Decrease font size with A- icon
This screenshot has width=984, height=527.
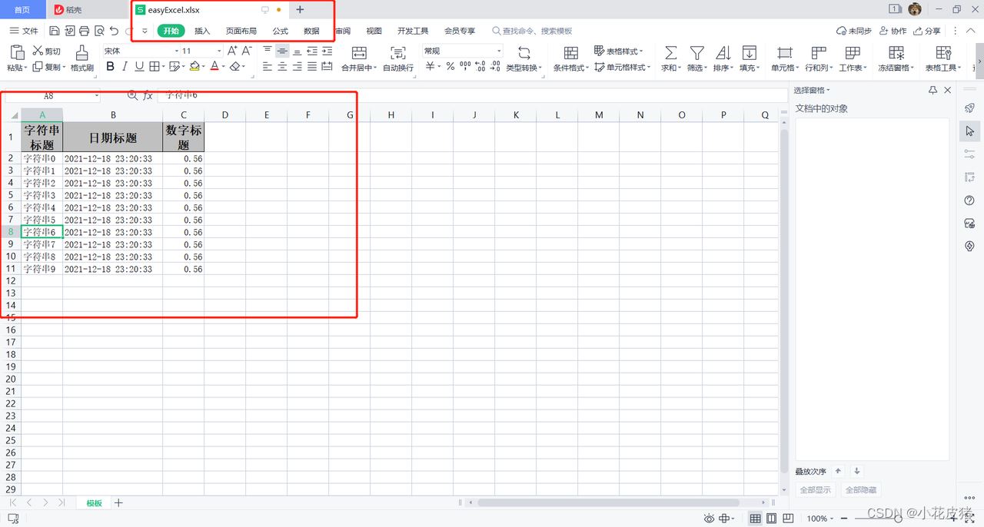click(247, 51)
